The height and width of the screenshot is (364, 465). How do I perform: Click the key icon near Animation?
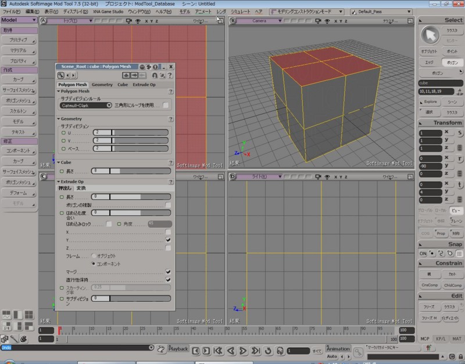click(x=358, y=352)
